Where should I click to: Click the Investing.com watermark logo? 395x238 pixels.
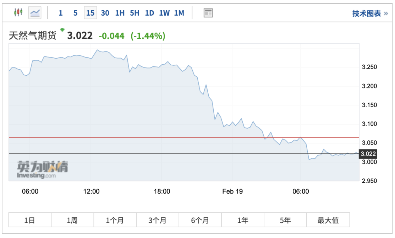point(43,169)
